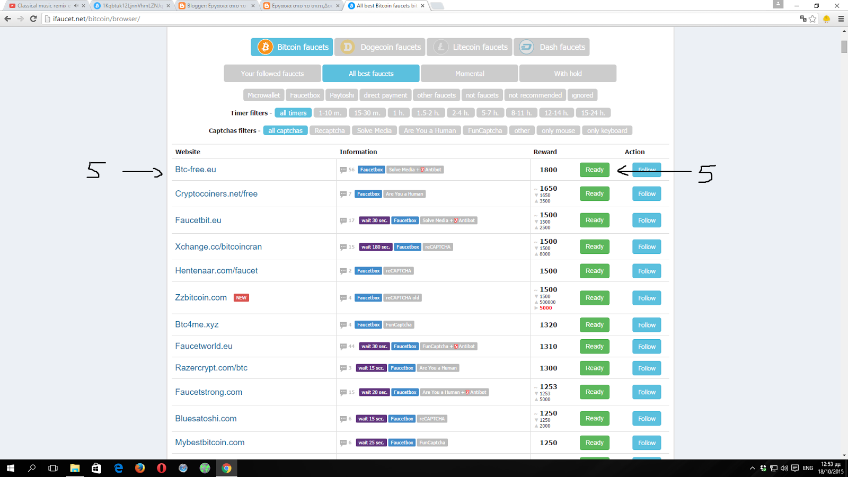
Task: Follow the Mybestbitcoin.com faucet
Action: click(647, 443)
